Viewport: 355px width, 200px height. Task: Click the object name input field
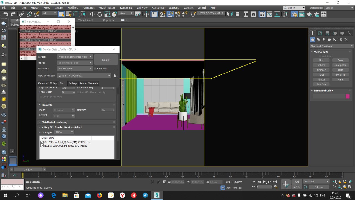328,96
